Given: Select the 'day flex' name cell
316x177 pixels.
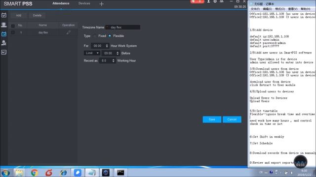Looking at the screenshot, I should coord(43,32).
